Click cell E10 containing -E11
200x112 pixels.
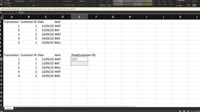click(x=79, y=59)
